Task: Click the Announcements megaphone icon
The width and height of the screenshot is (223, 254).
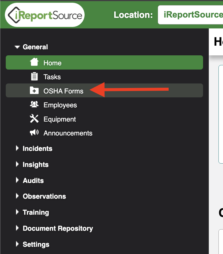Action: point(34,132)
